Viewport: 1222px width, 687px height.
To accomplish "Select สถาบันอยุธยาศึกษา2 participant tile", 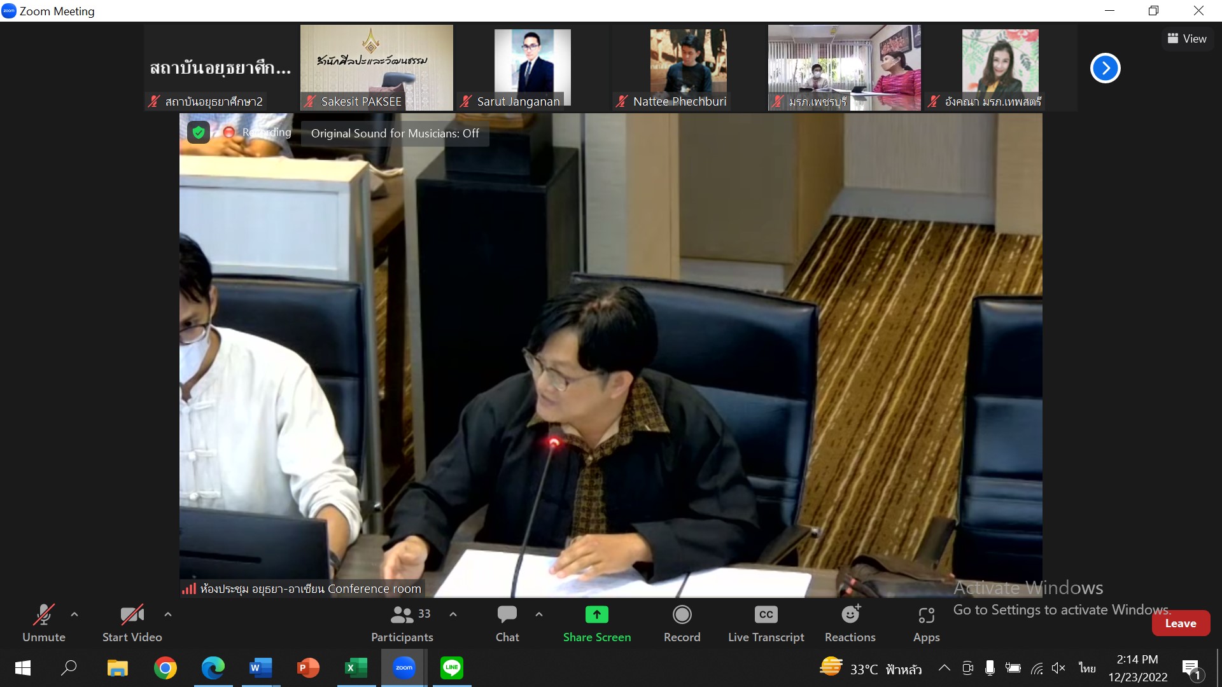I will pos(221,67).
